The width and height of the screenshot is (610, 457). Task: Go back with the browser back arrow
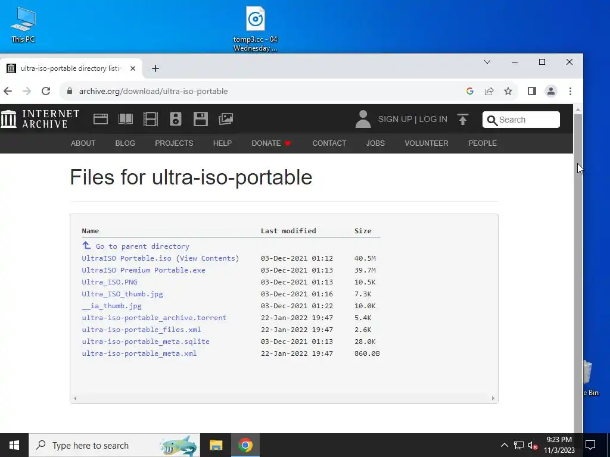tap(8, 91)
